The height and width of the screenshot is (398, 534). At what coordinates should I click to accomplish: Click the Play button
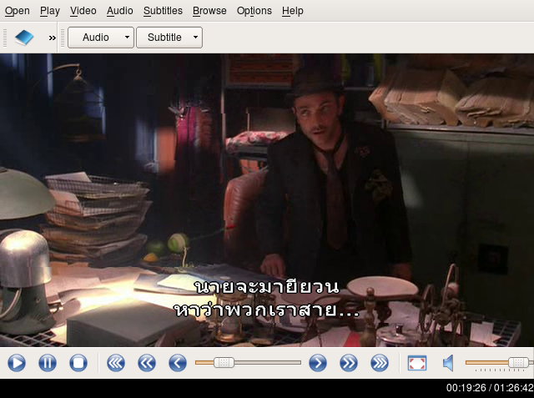click(17, 363)
